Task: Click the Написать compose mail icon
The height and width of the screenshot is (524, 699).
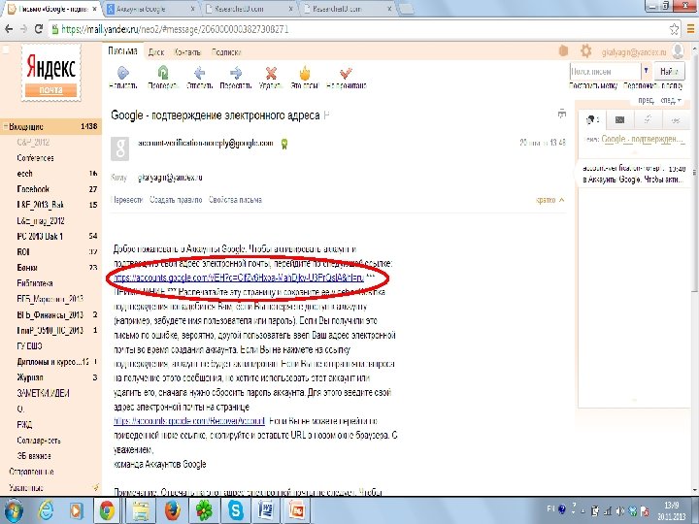Action: [122, 73]
